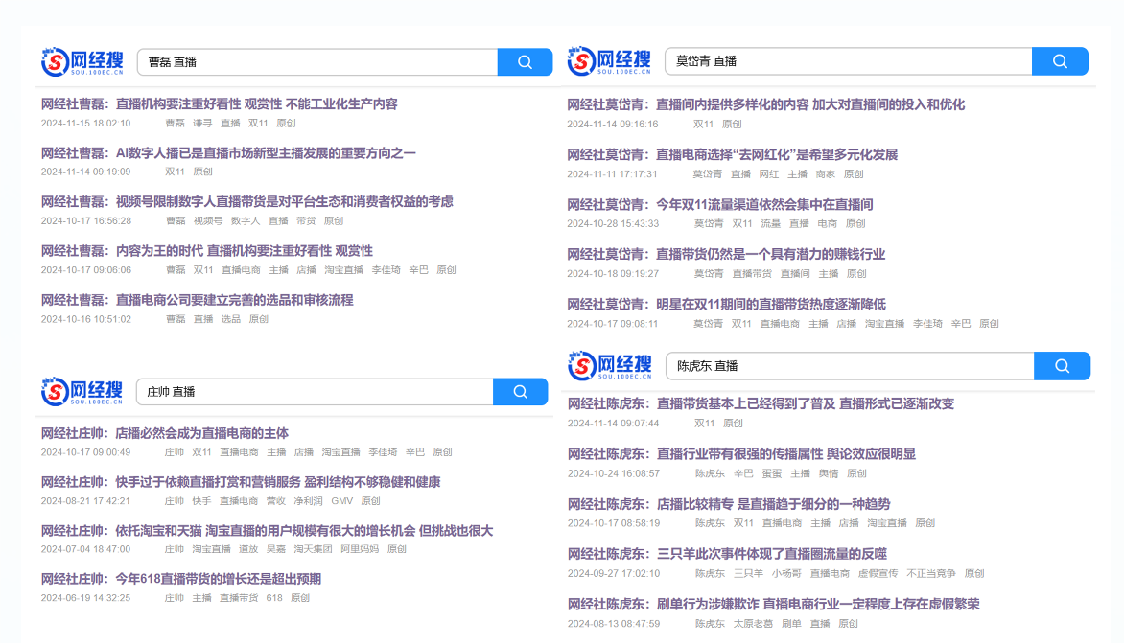Select the search box with '庄帅 直播'
This screenshot has width=1124, height=643.
click(314, 392)
